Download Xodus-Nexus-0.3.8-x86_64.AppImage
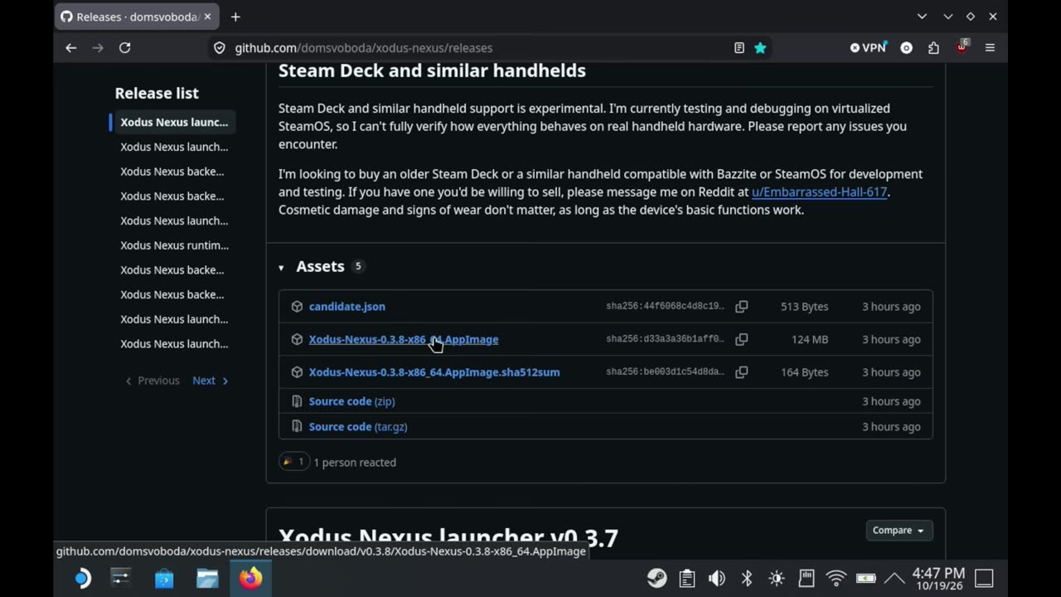The image size is (1061, 597). pos(404,339)
